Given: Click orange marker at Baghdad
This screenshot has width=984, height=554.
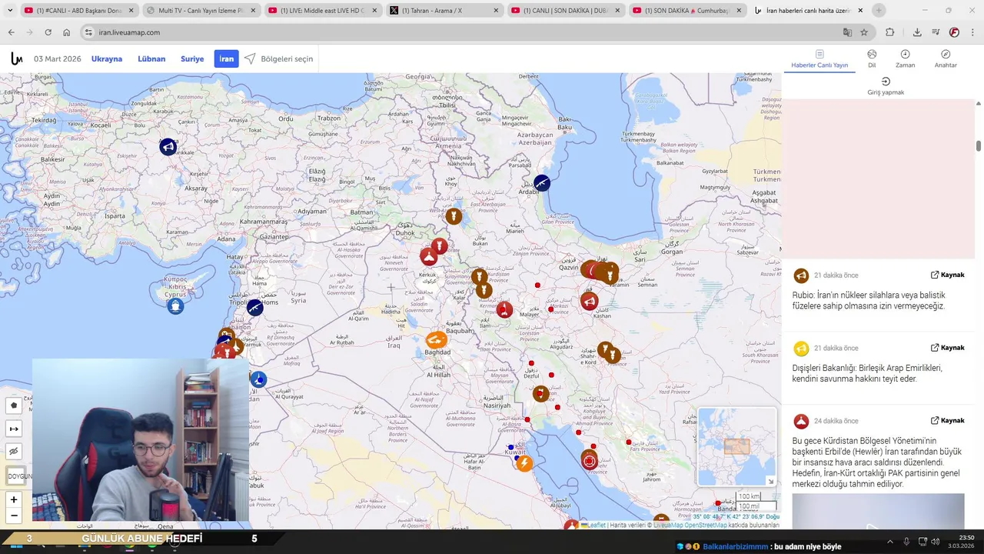Looking at the screenshot, I should click(x=436, y=340).
